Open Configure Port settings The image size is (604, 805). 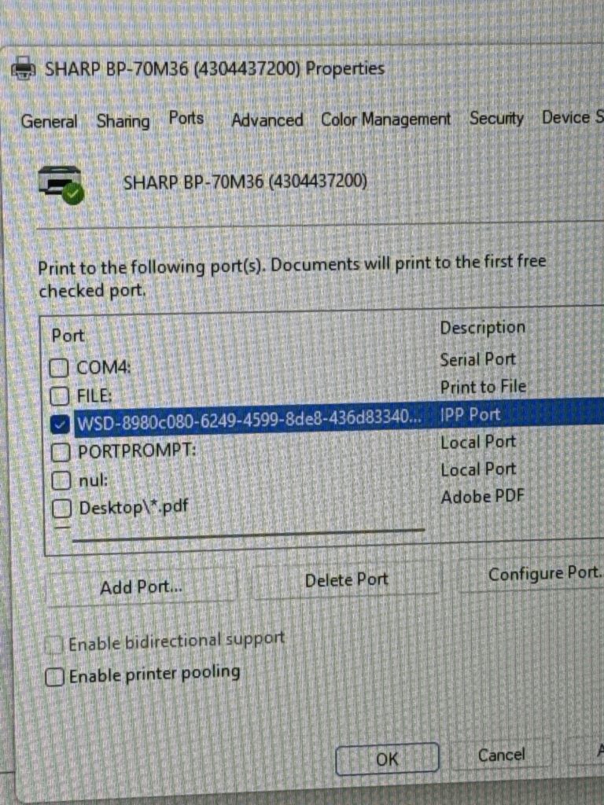543,575
